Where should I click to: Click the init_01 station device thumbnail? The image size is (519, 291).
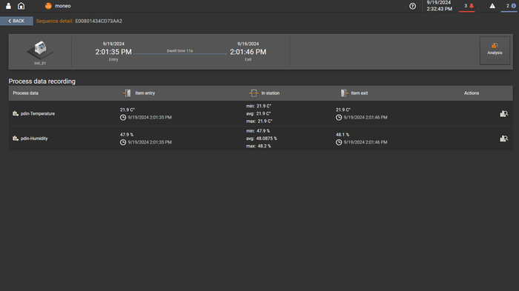(x=40, y=50)
